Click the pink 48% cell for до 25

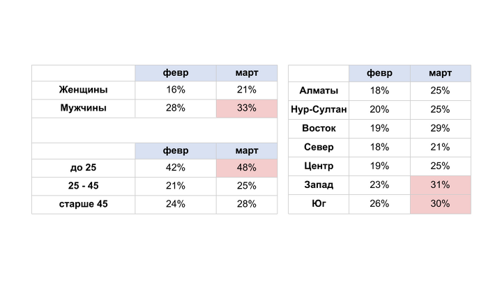tap(247, 168)
